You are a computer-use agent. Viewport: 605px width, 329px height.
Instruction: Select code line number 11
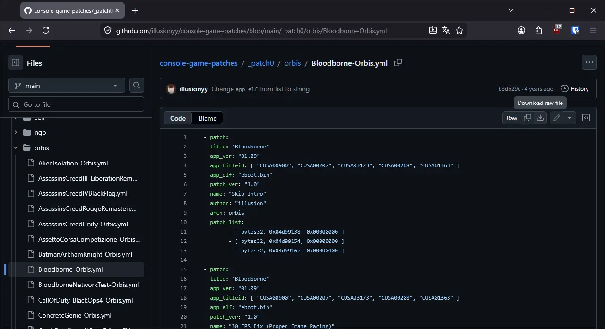[183, 232]
